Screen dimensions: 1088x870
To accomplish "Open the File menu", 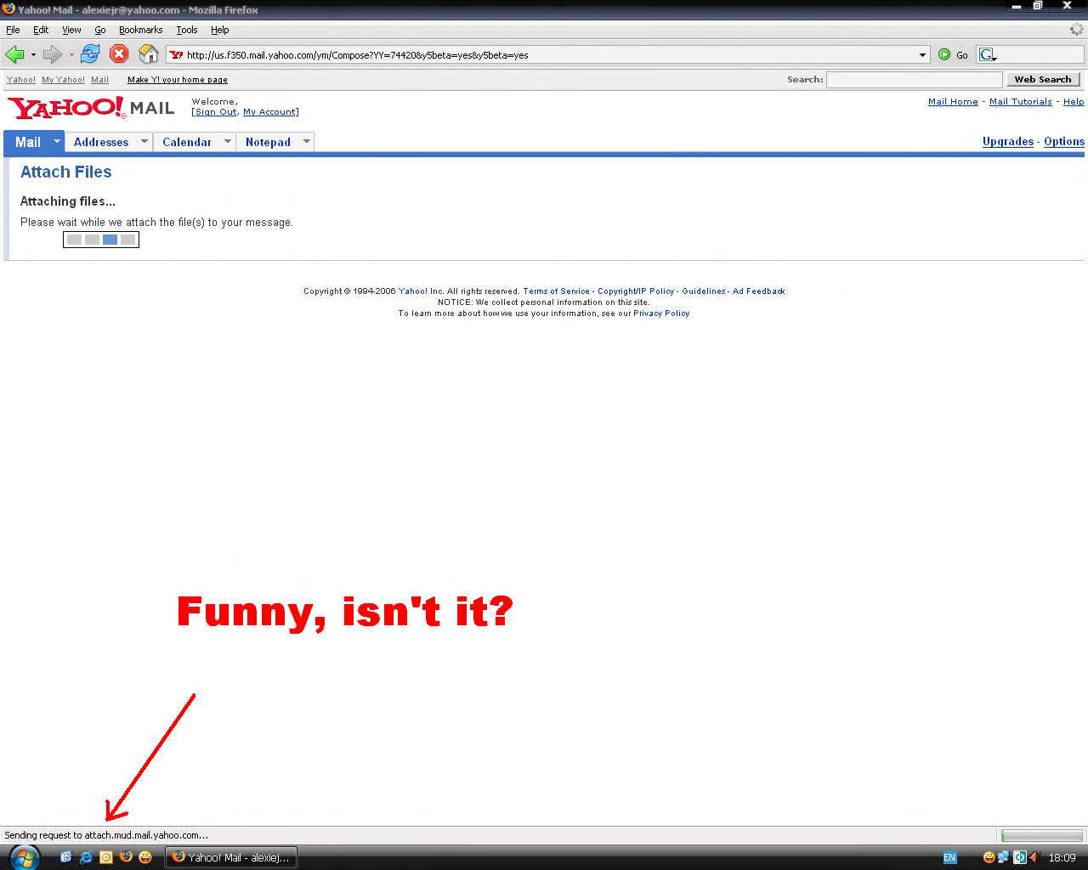I will tap(13, 30).
